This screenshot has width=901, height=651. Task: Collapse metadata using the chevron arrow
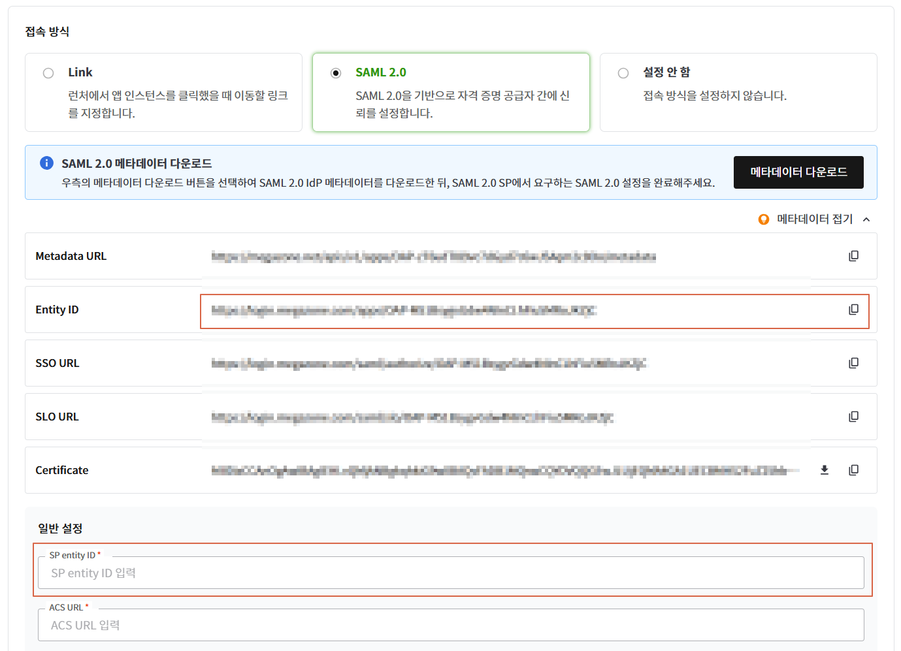[866, 219]
